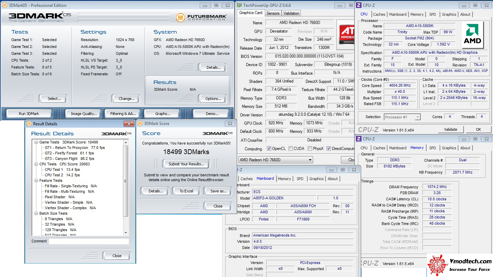Viewport: 493px width, 277px height.
Task: Open the About tab in the CPU-Z window showing Processor info
Action: 465,14
